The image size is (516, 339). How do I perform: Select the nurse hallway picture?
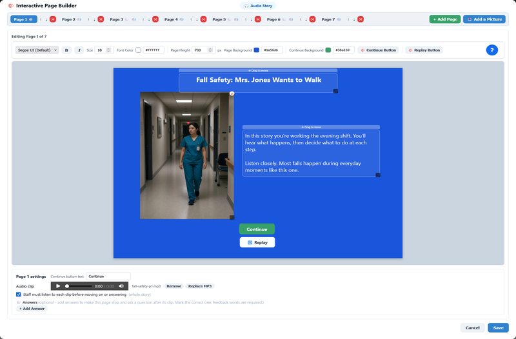point(187,155)
